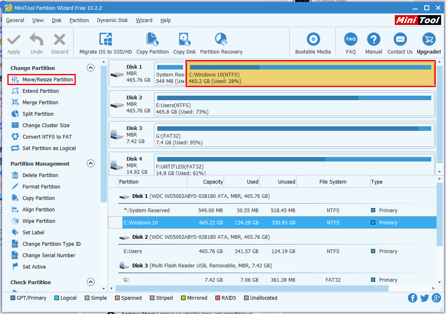
Task: Select the *:System Reserved table row
Action: click(272, 211)
